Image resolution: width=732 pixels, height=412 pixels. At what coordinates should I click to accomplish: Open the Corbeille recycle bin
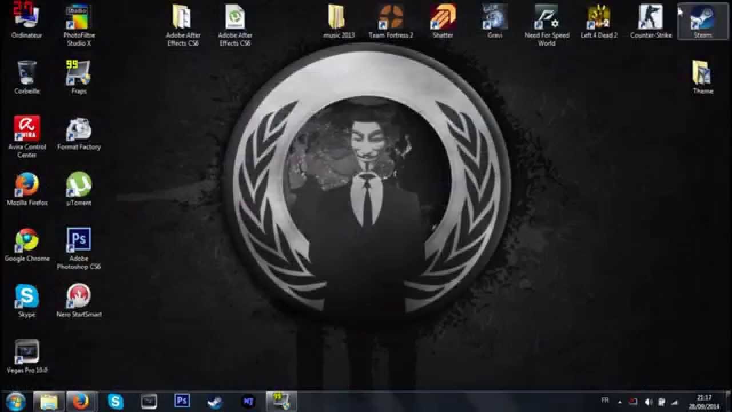[27, 77]
